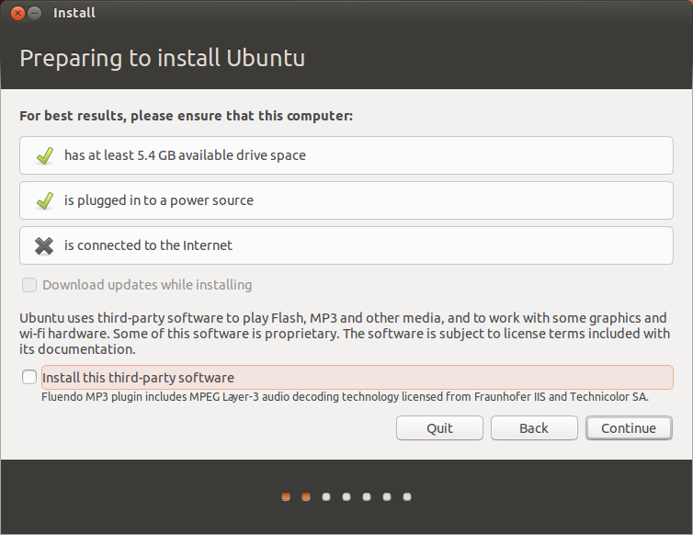Screen dimensions: 693x535
Task: Close the Install window
Action: click(x=17, y=13)
